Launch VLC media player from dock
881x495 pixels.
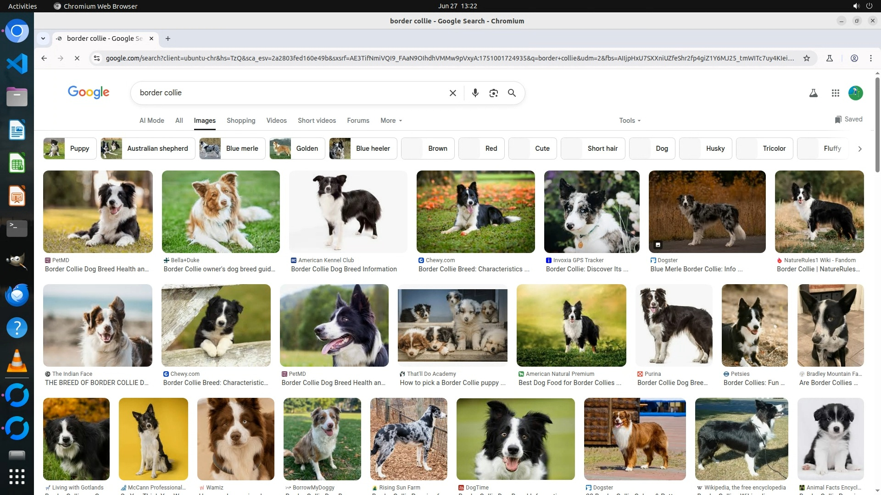17,361
